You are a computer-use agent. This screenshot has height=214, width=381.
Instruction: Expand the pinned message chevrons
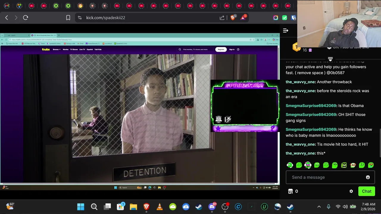tap(330, 59)
